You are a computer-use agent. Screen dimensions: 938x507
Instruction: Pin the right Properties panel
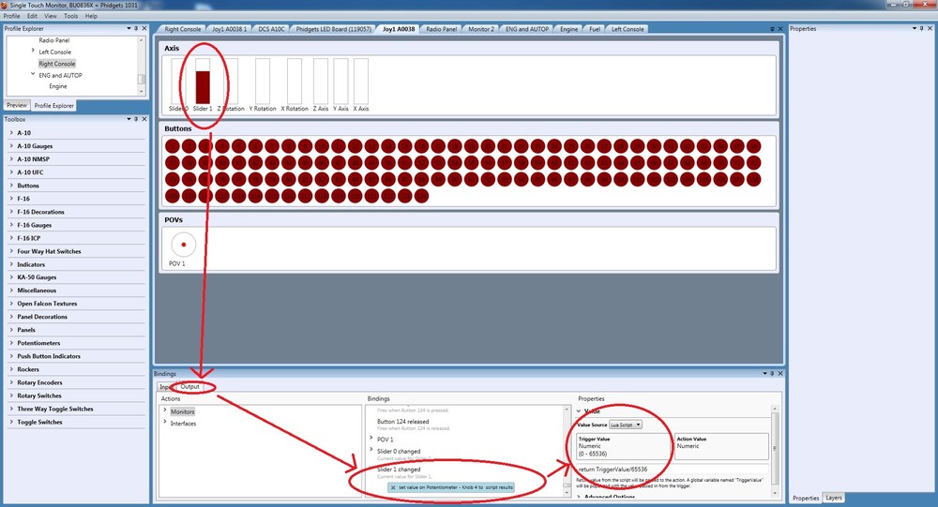coord(922,28)
